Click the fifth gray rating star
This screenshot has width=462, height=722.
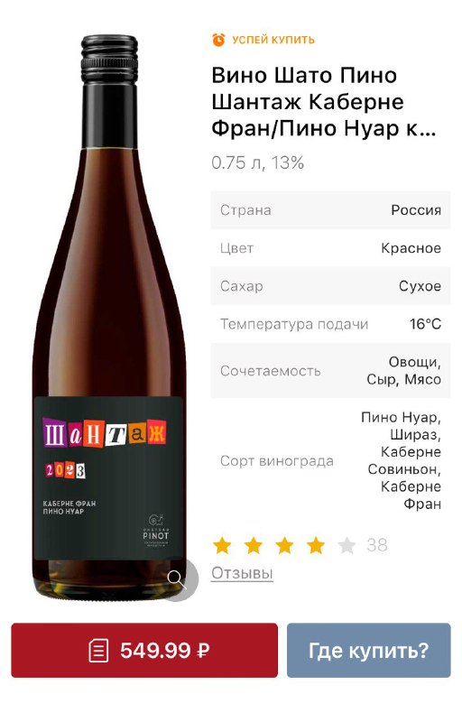point(346,545)
